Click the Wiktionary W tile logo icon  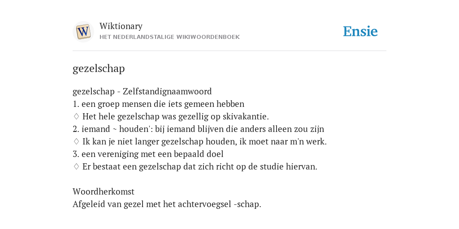point(83,32)
